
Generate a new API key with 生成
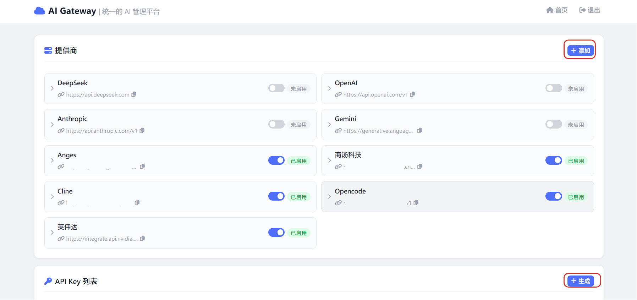581,281
